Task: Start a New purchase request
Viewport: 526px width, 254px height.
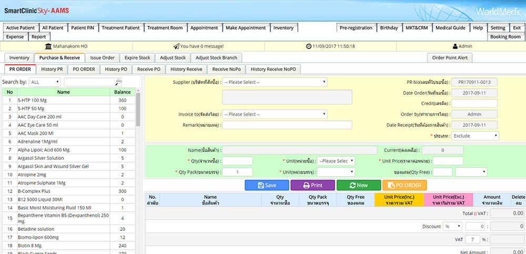Action: click(358, 185)
